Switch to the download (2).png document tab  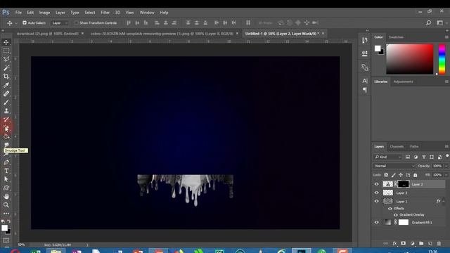(48, 34)
